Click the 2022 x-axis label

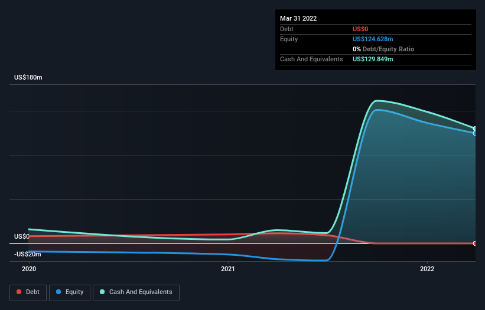(x=427, y=269)
